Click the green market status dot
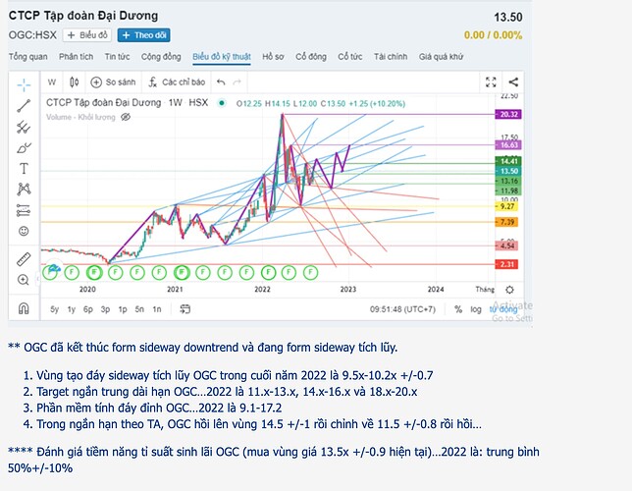This screenshot has height=491, width=632. click(221, 103)
